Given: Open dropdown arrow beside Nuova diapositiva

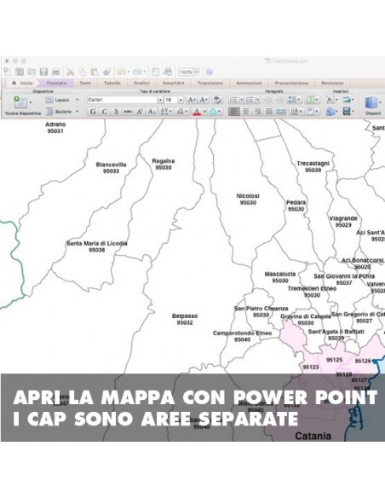Looking at the screenshot, I should point(31,102).
